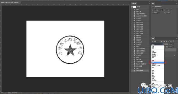
Task: Filter layers by shape layer icon
Action: 169,42
